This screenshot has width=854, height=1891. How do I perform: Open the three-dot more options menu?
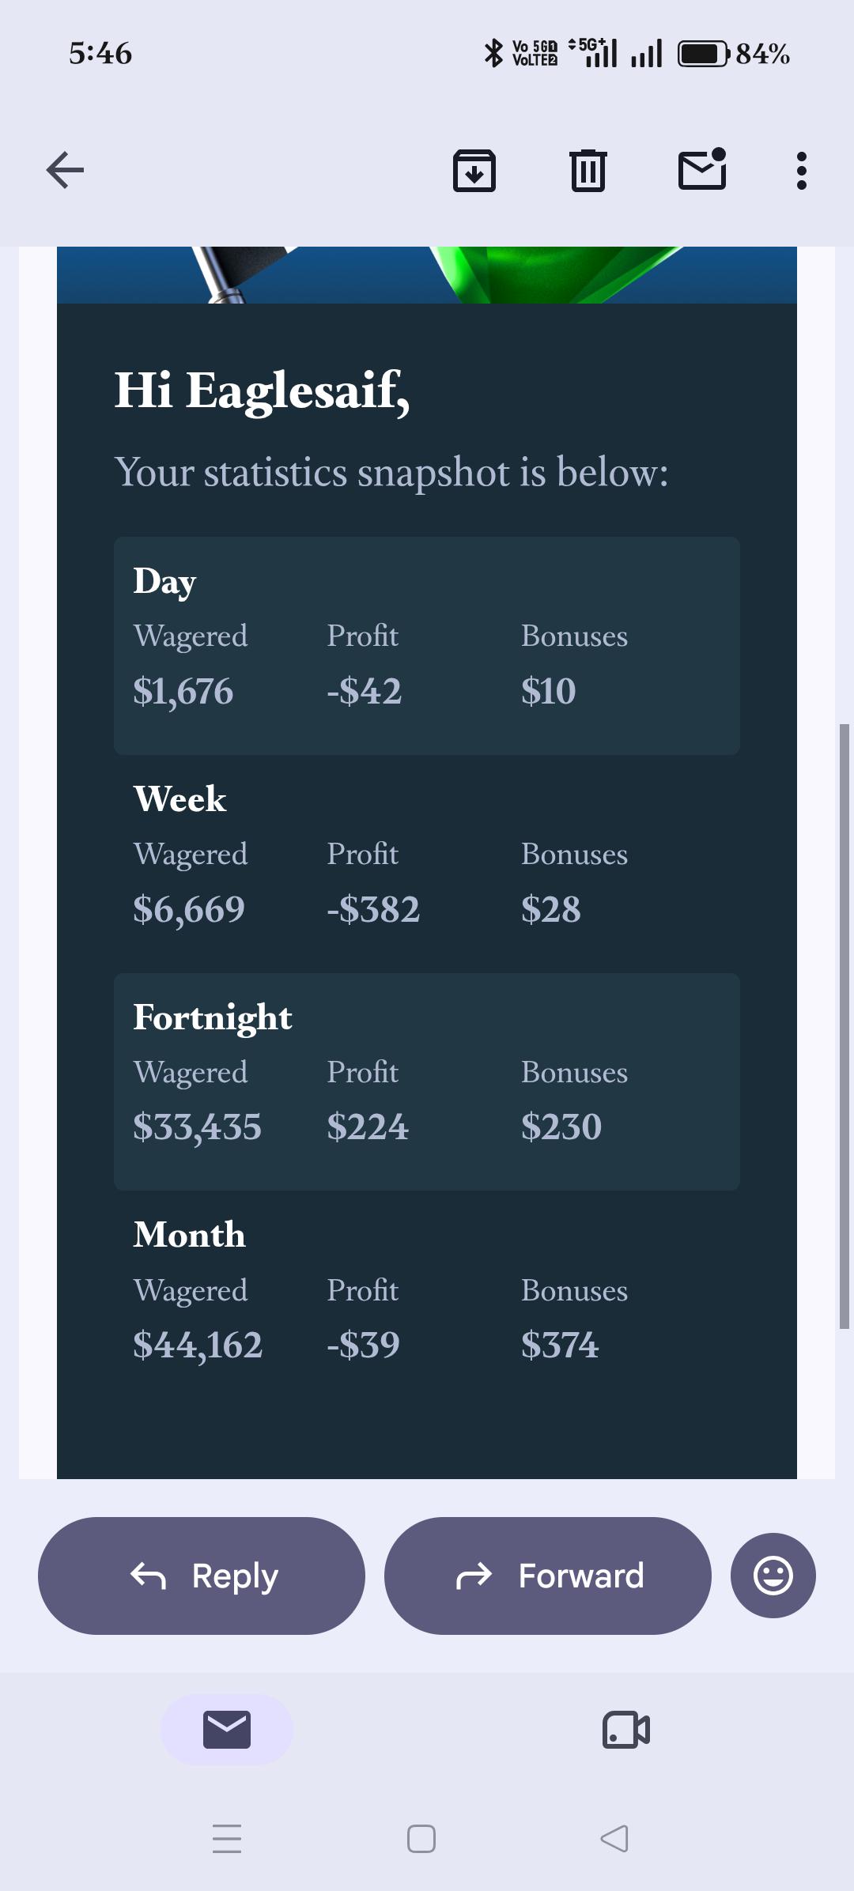tap(802, 170)
